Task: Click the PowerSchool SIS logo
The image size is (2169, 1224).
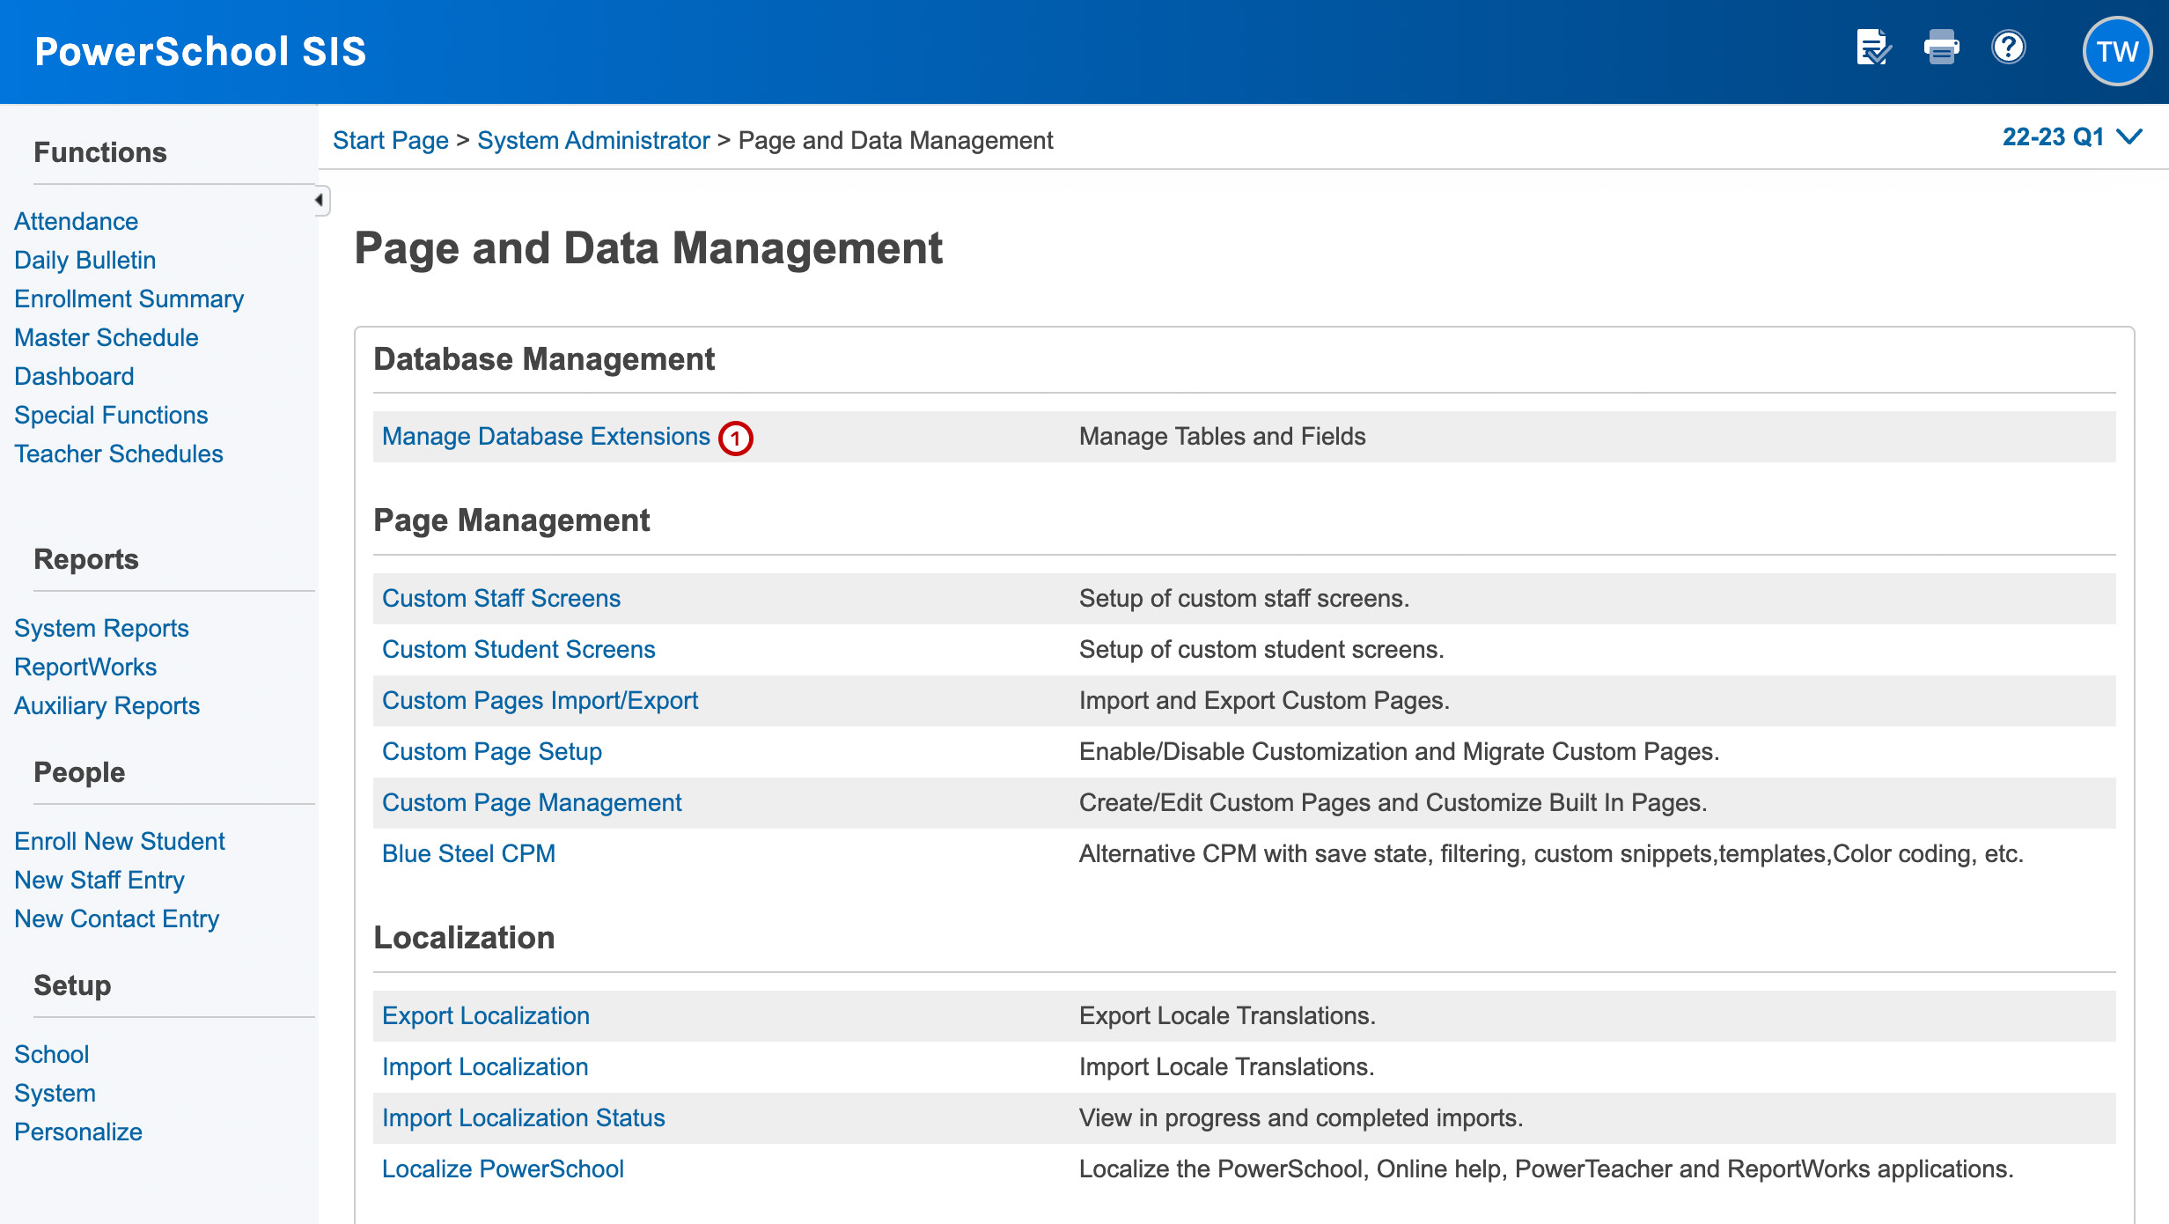Action: click(201, 51)
